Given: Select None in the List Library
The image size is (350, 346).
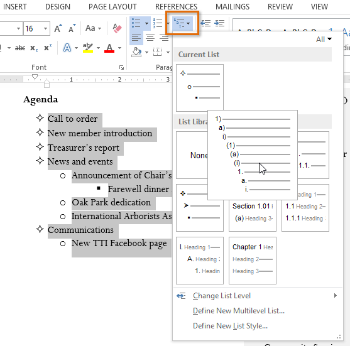Looking at the screenshot, I should (192, 155).
